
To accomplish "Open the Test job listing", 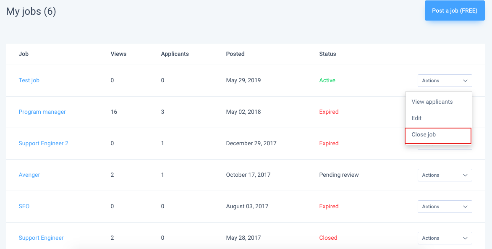I will [29, 80].
